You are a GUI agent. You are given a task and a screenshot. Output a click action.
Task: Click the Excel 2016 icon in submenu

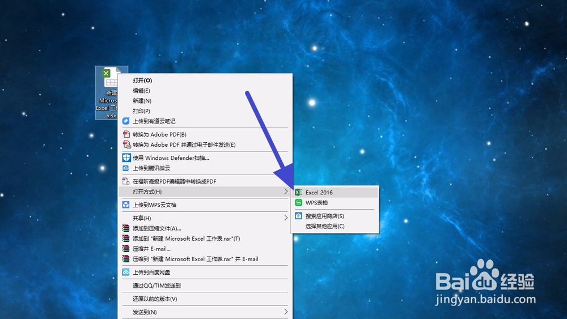pos(298,192)
